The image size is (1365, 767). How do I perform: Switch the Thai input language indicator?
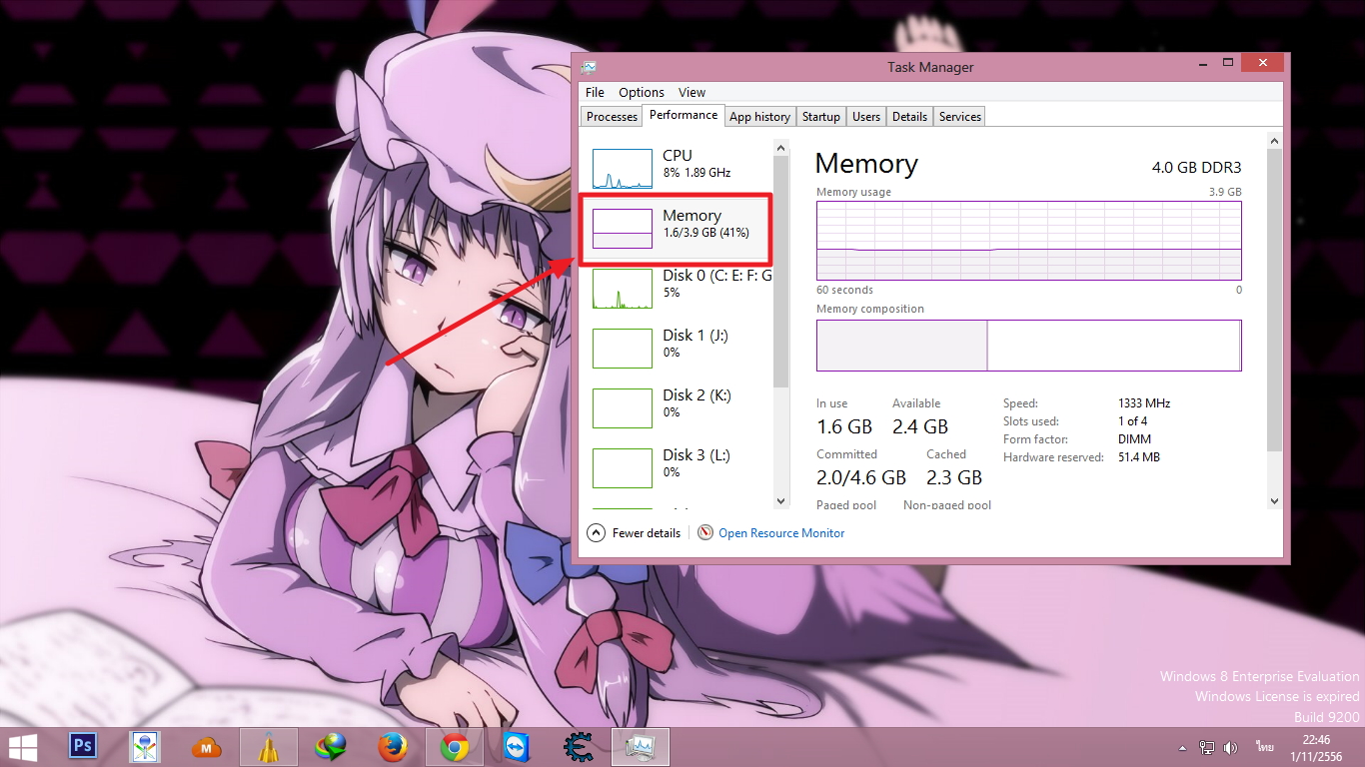click(x=1266, y=747)
